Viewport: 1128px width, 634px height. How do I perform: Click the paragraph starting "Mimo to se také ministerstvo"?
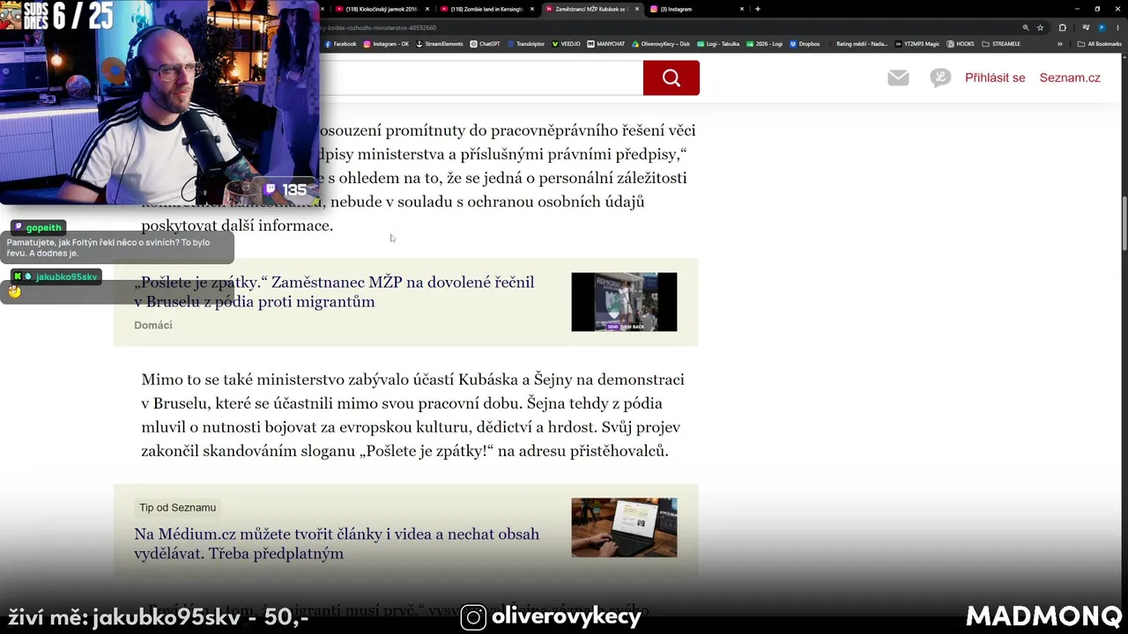click(412, 415)
